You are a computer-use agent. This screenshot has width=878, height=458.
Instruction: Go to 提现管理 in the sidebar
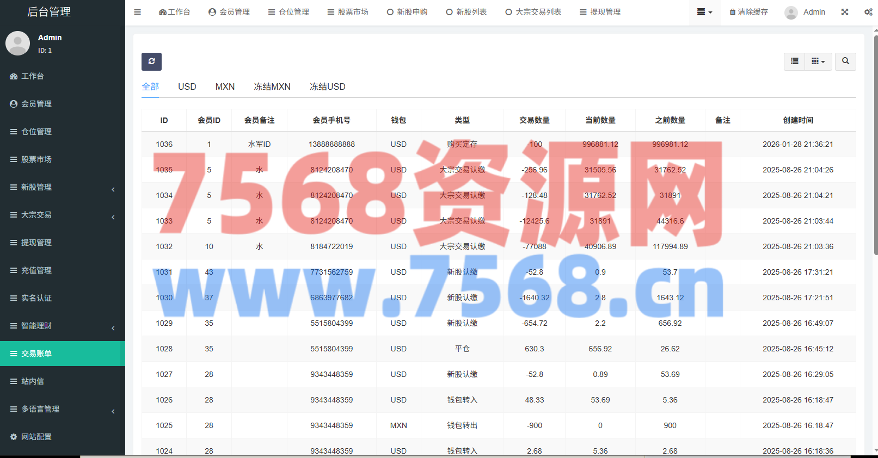36,243
